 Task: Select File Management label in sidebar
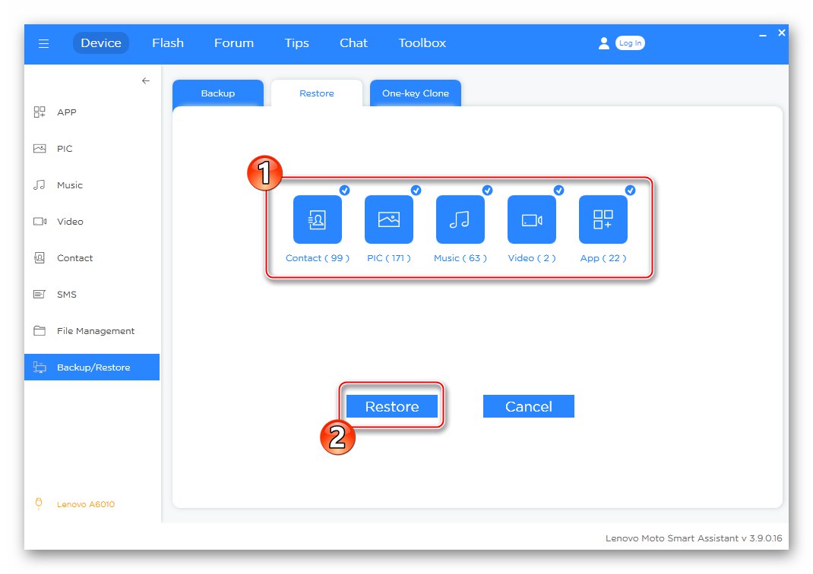[96, 330]
